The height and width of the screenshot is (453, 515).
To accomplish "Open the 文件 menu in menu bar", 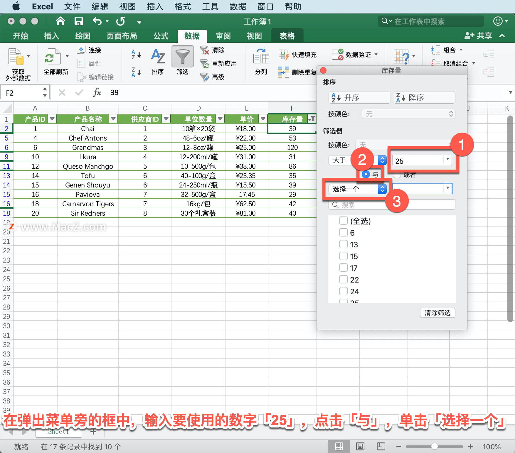I will 72,6.
